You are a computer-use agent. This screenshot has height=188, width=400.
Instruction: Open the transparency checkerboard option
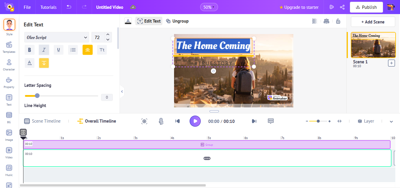314,21
